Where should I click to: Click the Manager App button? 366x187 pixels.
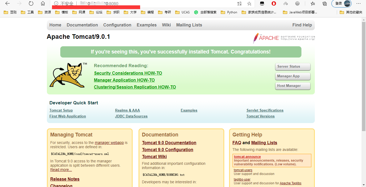293,76
